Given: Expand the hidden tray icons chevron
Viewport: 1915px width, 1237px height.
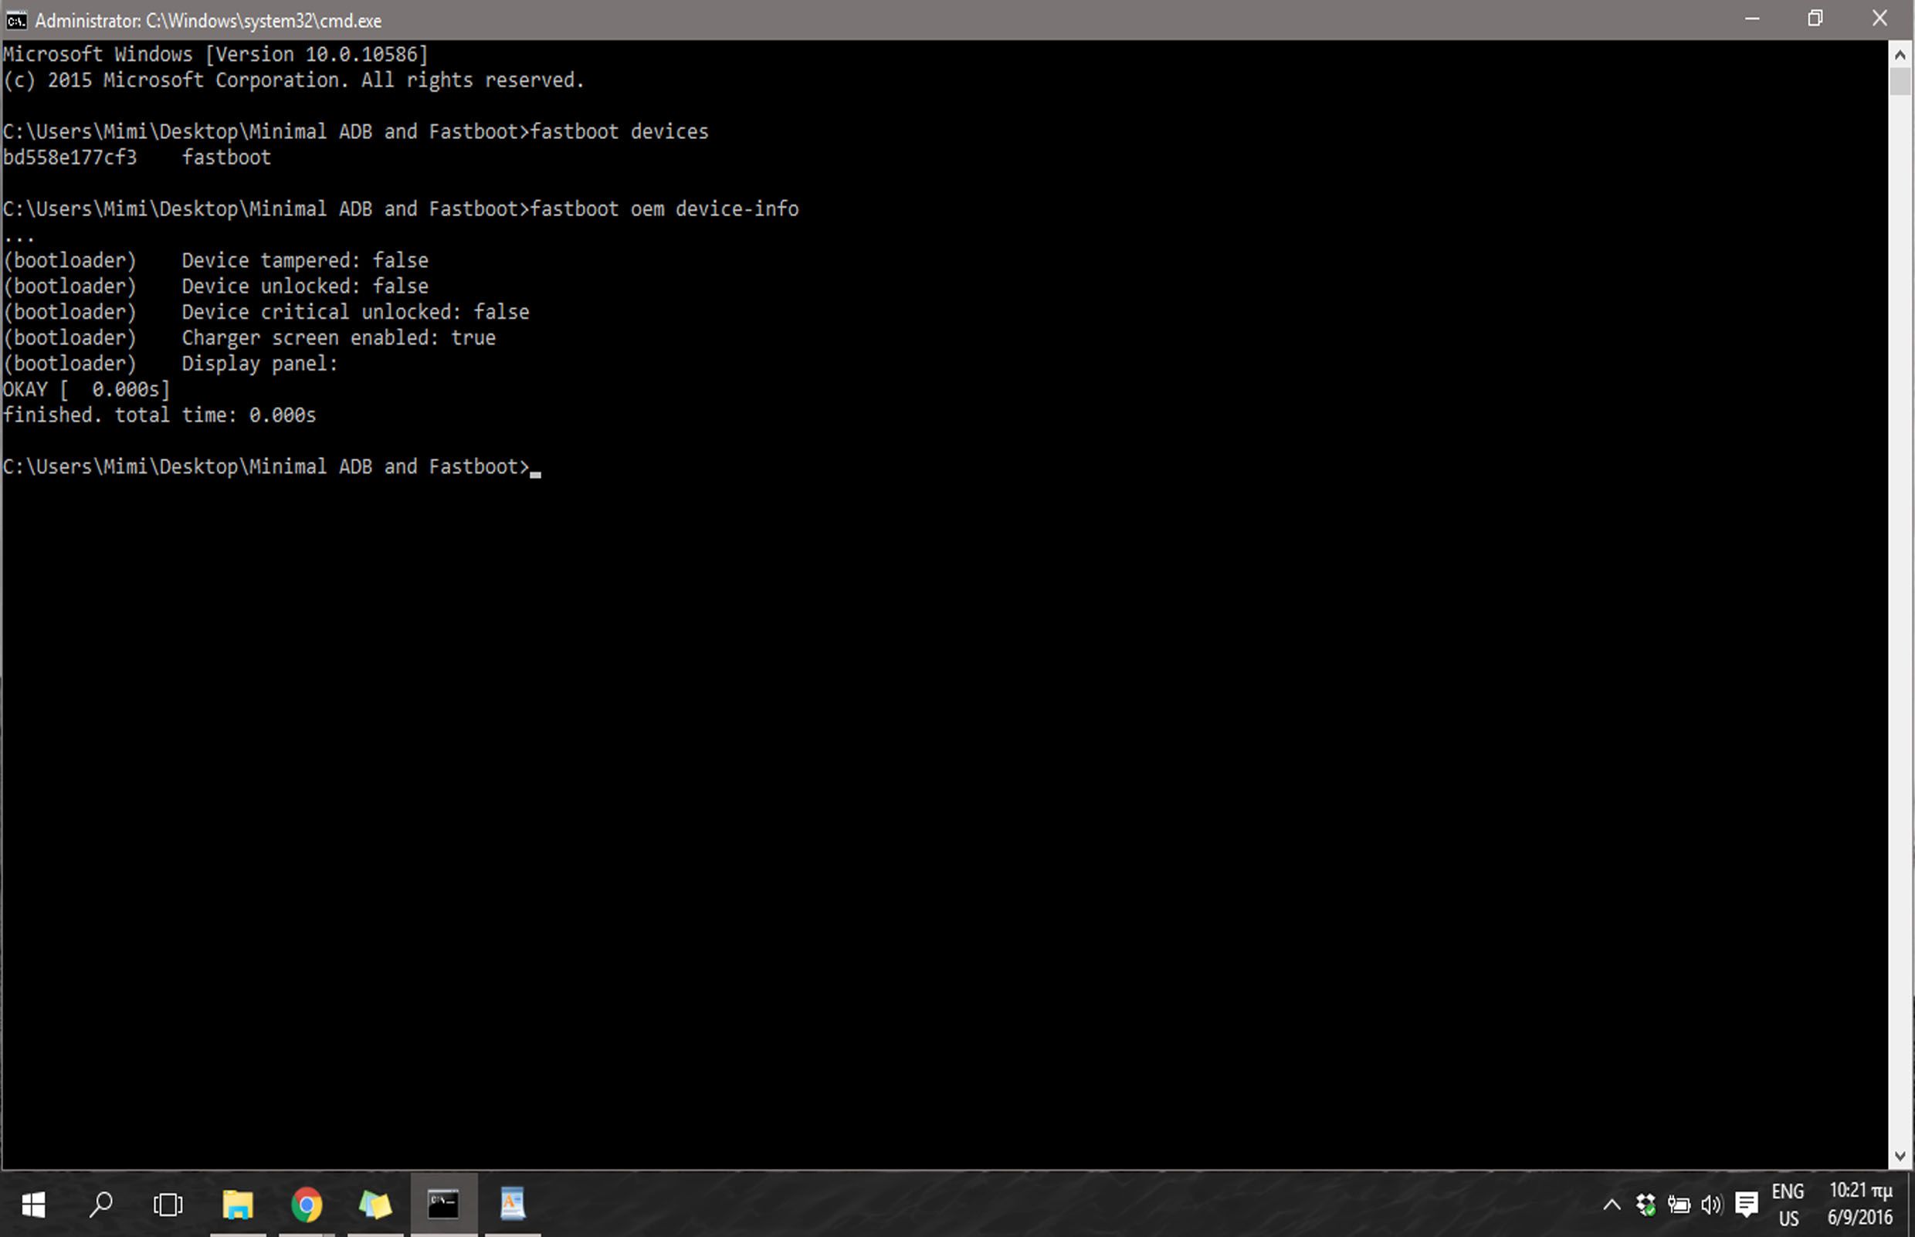Looking at the screenshot, I should (1612, 1204).
